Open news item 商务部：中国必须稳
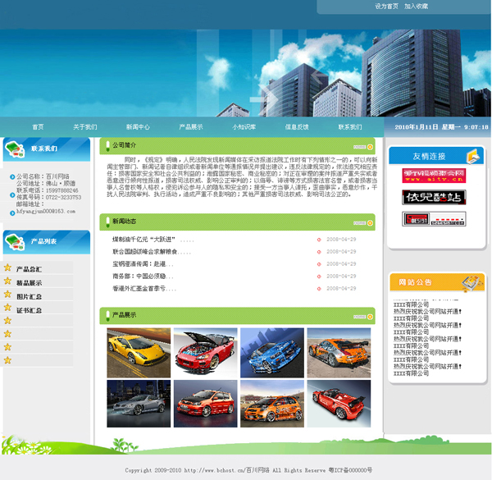 point(143,277)
